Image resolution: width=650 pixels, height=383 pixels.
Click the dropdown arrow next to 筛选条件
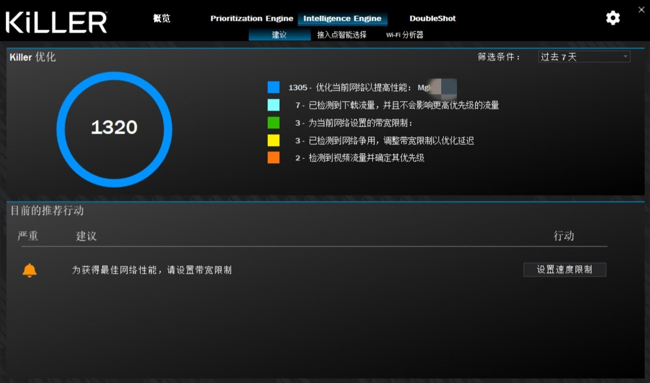pos(626,57)
